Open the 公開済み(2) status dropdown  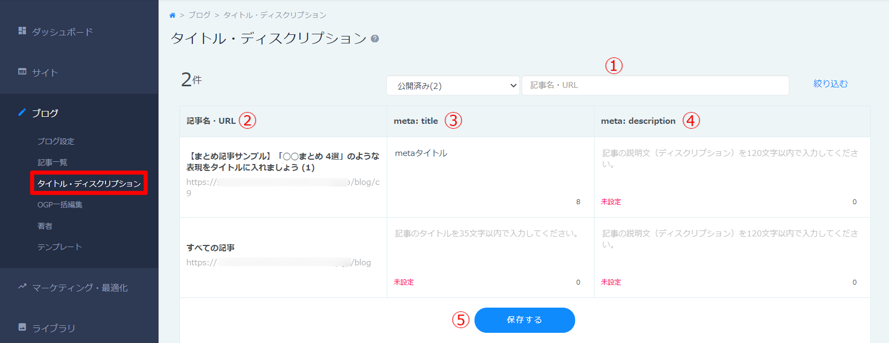pos(453,86)
